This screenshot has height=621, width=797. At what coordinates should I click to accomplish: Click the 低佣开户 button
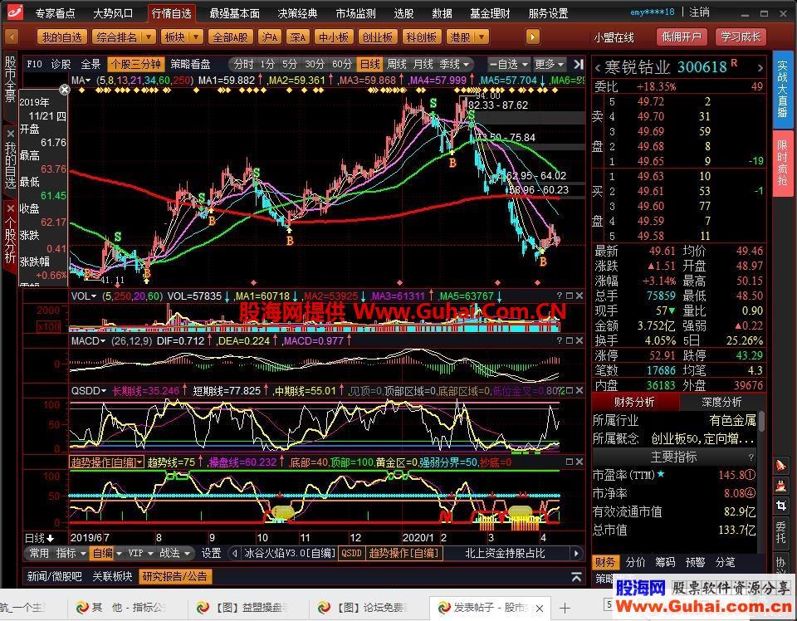(681, 37)
